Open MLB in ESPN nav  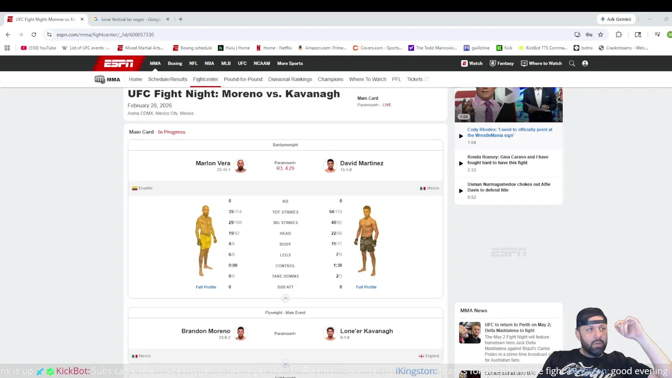pos(226,64)
